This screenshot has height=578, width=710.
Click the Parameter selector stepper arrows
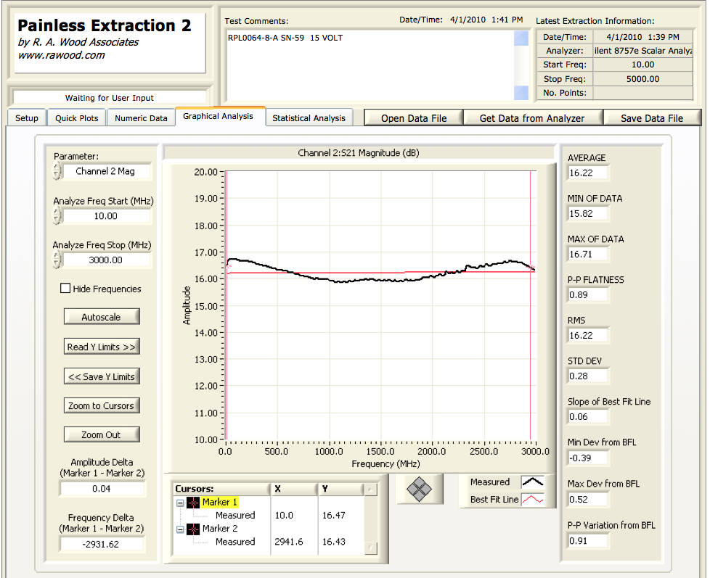click(x=57, y=171)
